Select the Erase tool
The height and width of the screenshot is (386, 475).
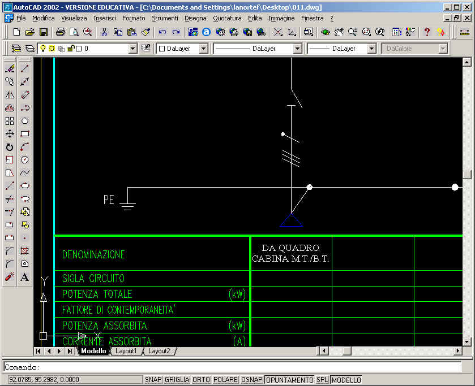(10, 69)
